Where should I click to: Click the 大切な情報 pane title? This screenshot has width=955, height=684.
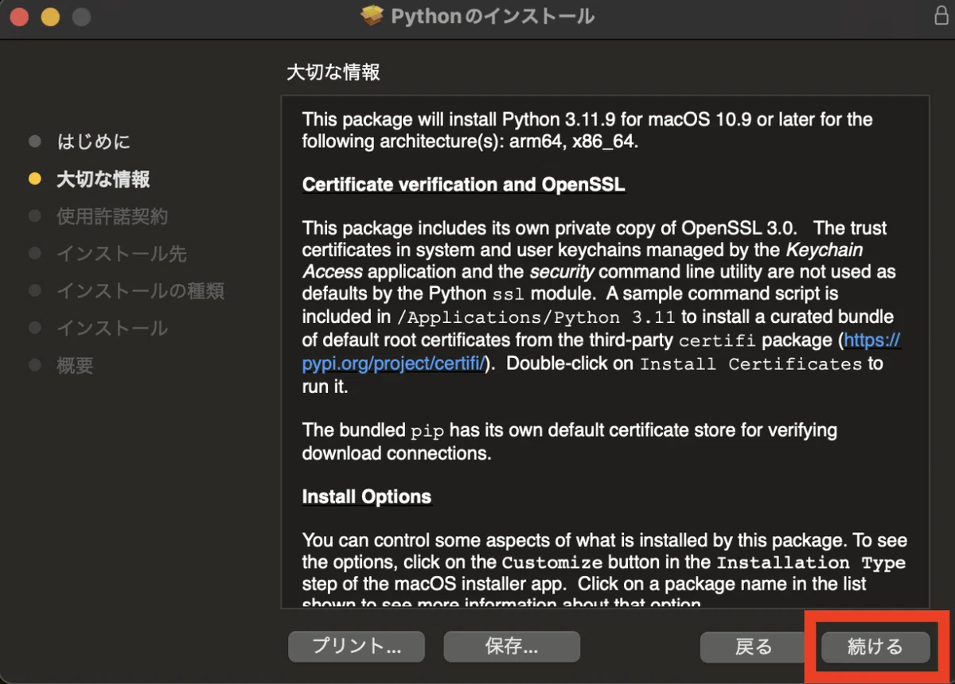tap(333, 72)
